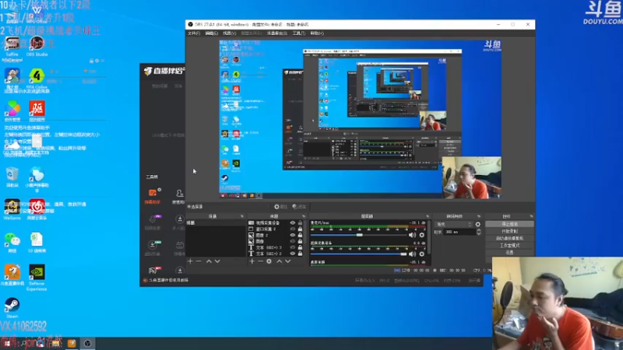
Task: Open the 帮助(H) menu in OBS
Action: tap(317, 33)
